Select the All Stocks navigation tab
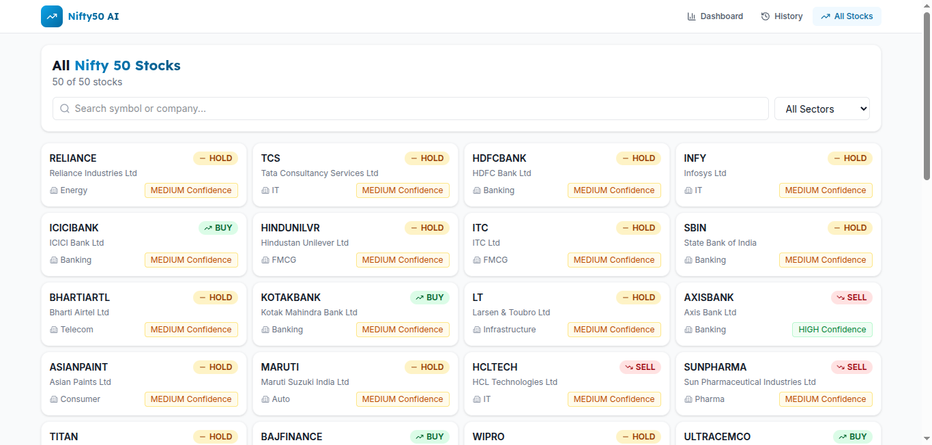Viewport: 932px width, 445px height. pos(847,16)
